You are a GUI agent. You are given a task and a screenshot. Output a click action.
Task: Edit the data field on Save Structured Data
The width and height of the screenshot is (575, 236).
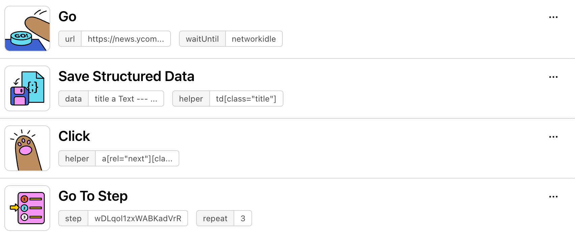[x=125, y=99]
